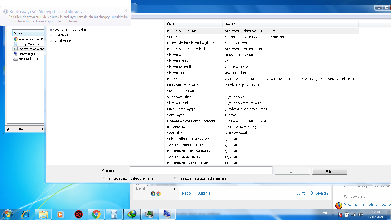Enable 'Yalnızca seçili kategoriyi ara' checkbox
The width and height of the screenshot is (391, 220).
click(x=104, y=178)
